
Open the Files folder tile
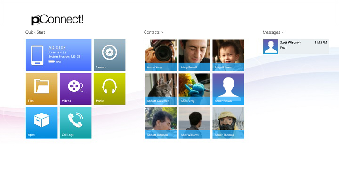click(x=42, y=89)
